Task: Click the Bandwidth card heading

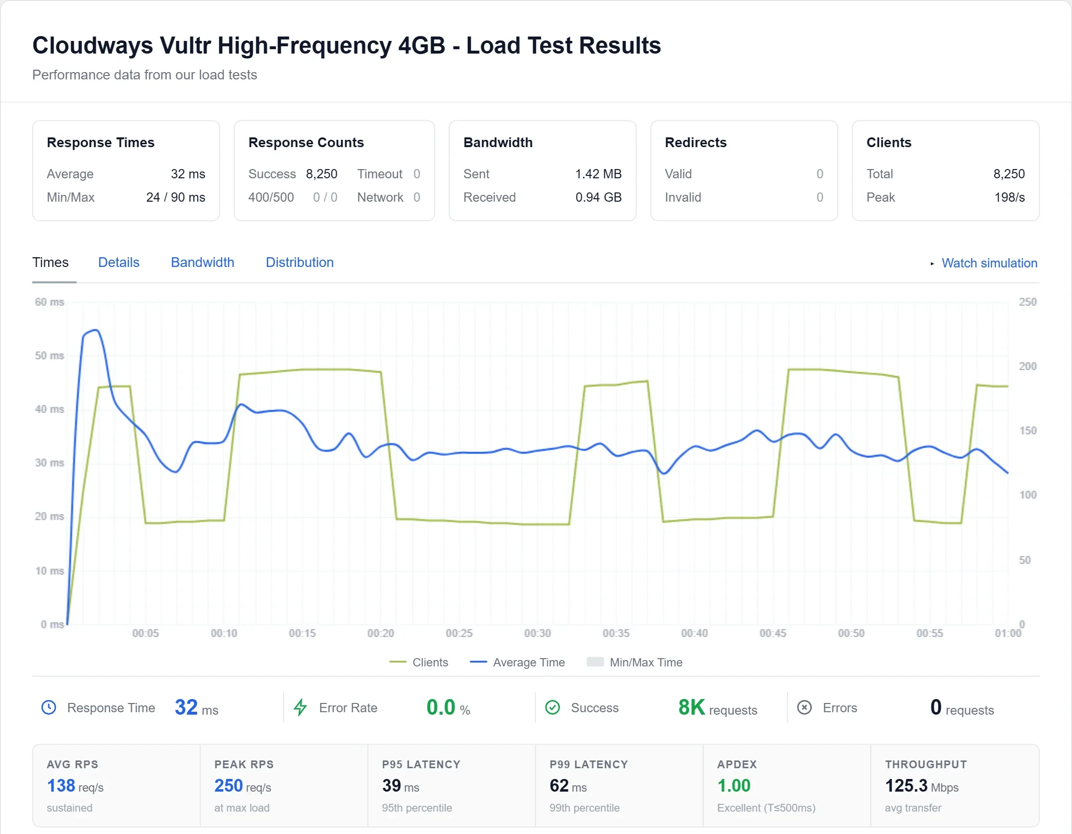Action: tap(498, 142)
